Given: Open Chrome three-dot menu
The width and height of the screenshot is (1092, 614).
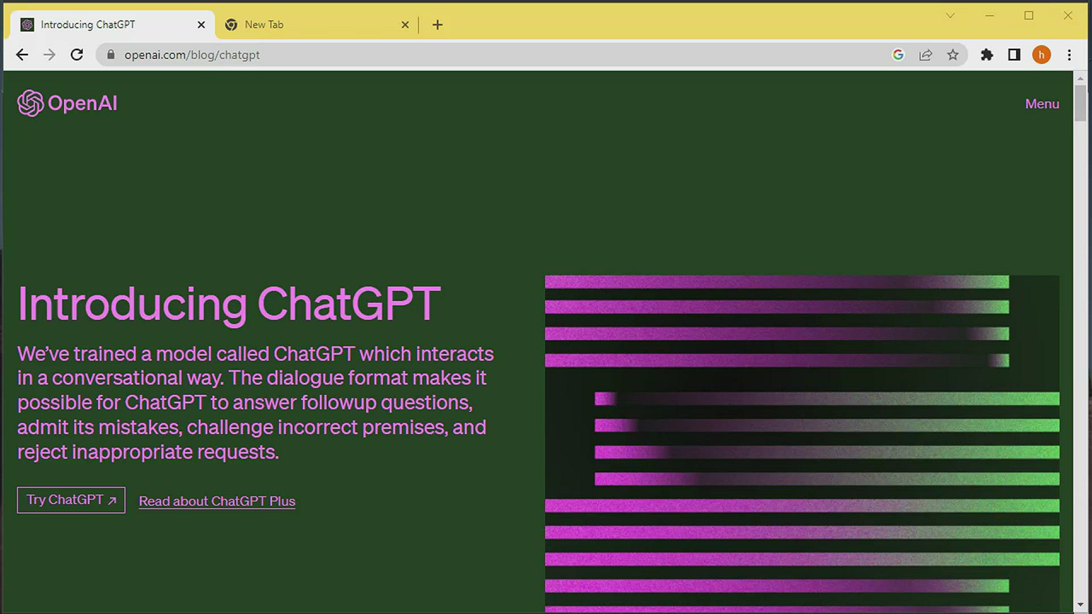Looking at the screenshot, I should 1069,55.
